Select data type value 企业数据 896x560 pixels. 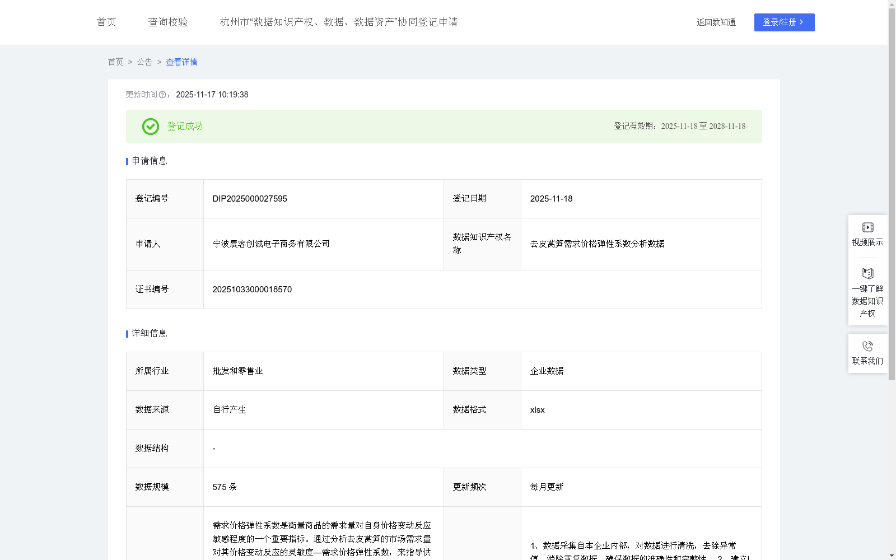tap(547, 371)
